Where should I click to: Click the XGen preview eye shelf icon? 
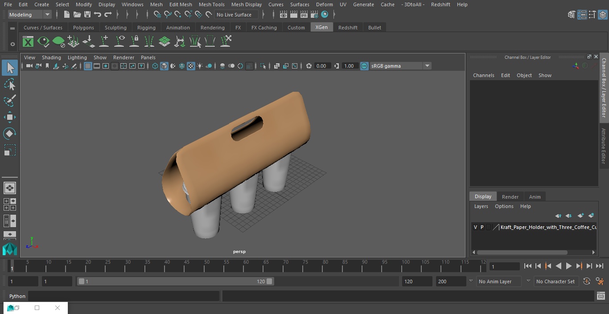(43, 42)
